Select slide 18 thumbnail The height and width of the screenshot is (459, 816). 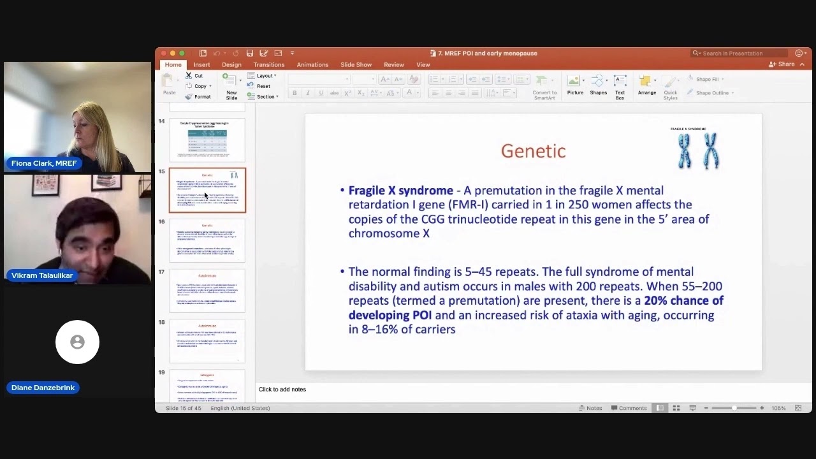(207, 342)
